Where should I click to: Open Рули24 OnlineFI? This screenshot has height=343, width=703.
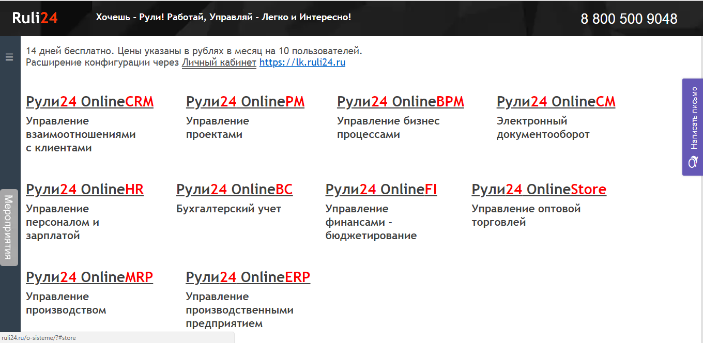[381, 189]
